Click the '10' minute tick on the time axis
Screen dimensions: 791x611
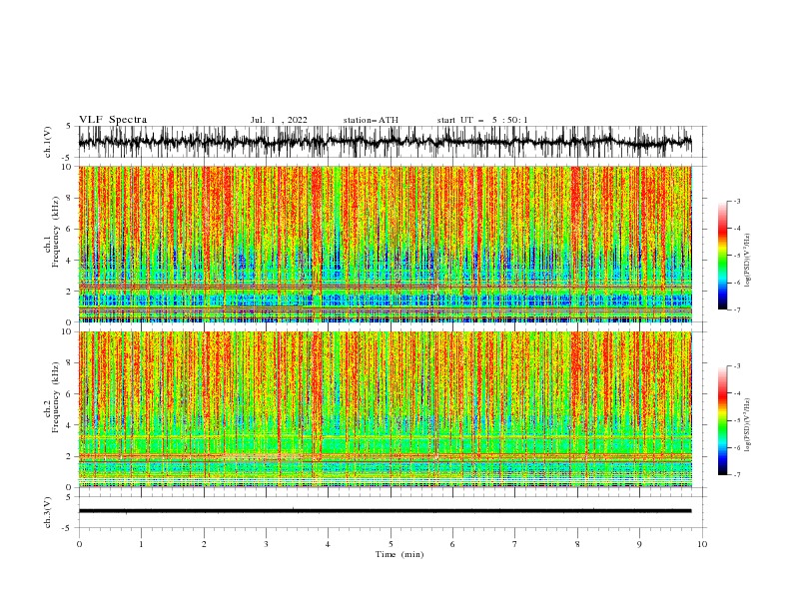click(x=702, y=544)
